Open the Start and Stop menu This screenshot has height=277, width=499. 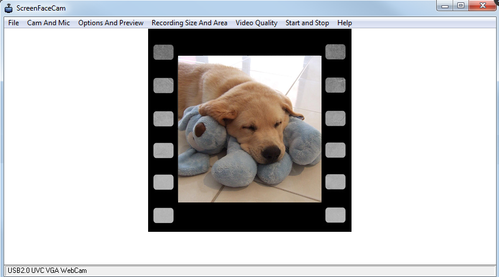pyautogui.click(x=307, y=23)
